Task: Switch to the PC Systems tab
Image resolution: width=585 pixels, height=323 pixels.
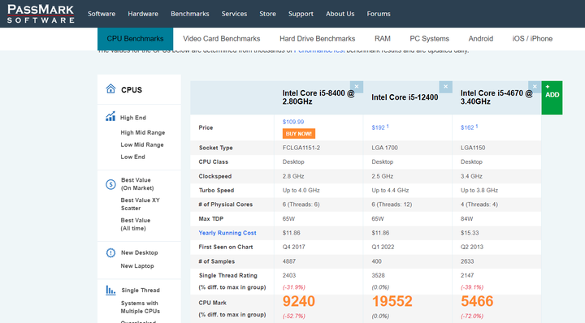Action: click(430, 39)
